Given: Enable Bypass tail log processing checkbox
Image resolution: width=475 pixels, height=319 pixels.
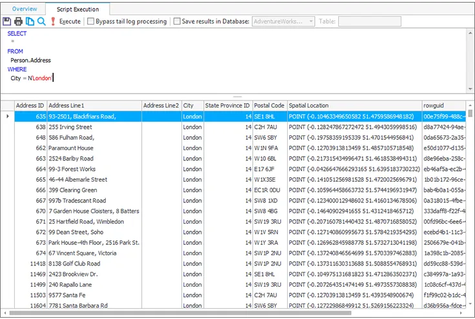Looking at the screenshot, I should point(90,21).
